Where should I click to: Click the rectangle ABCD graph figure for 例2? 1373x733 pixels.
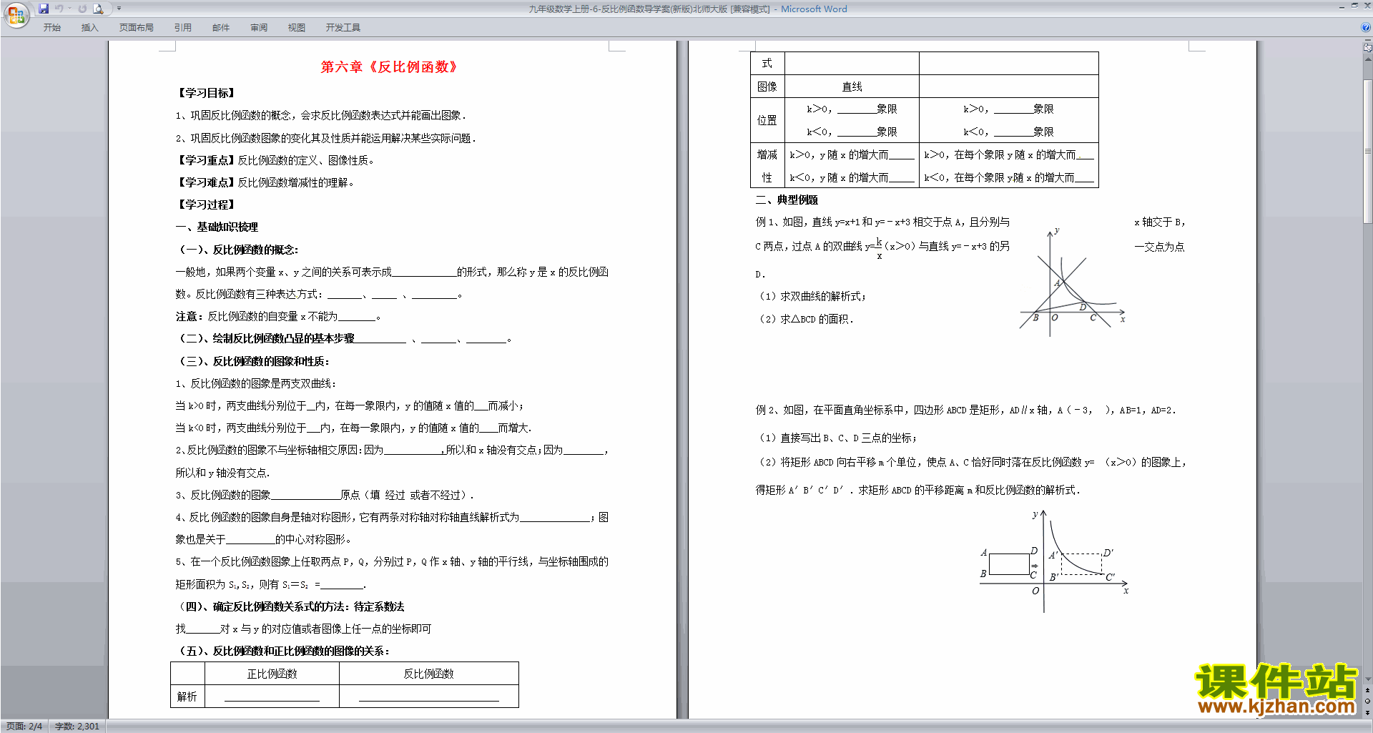point(1055,561)
